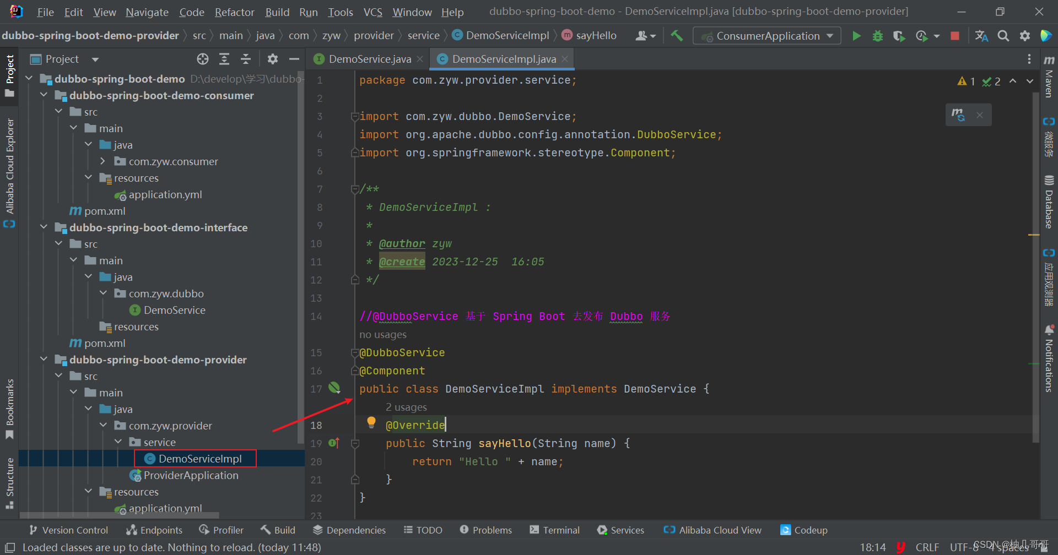Screen dimensions: 1058x555
Task: Collapse the dubbo-spring-boot-demo-interface module
Action: 44,227
